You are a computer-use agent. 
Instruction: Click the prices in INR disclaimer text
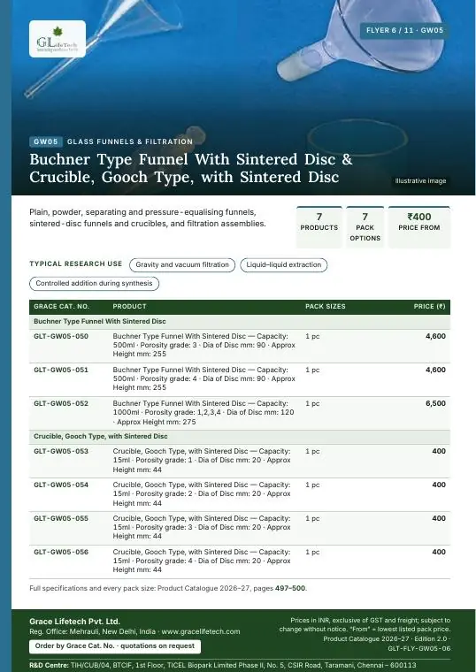pos(365,625)
